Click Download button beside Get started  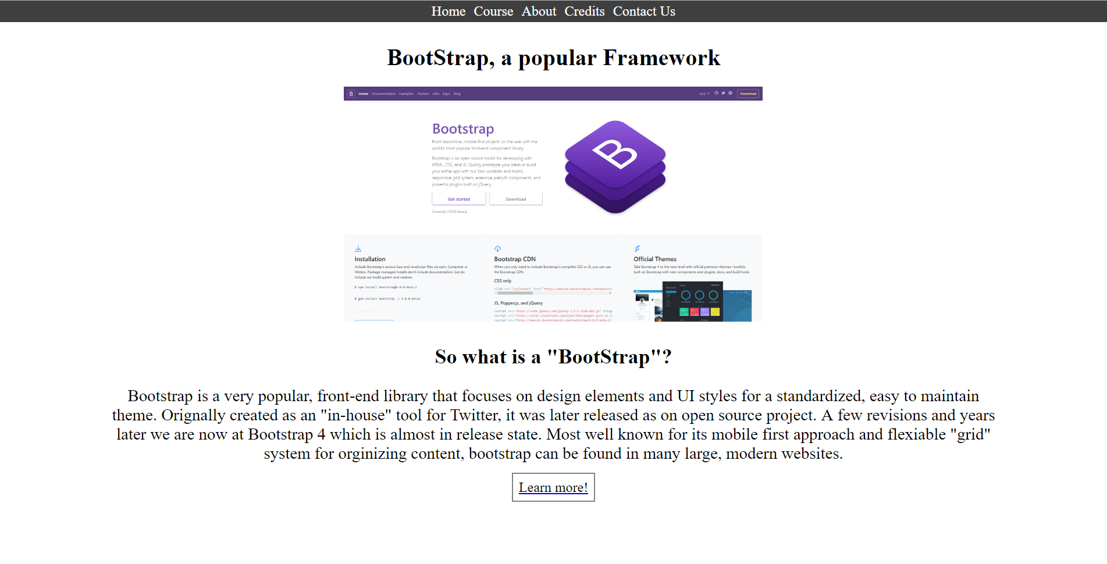pyautogui.click(x=515, y=199)
